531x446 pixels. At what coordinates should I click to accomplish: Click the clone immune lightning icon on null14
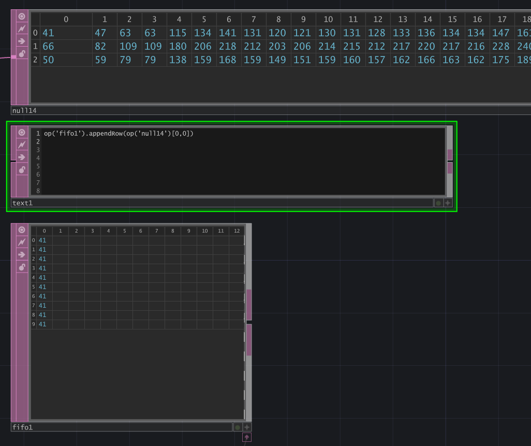22,28
